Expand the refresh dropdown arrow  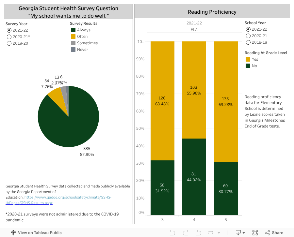[218, 233]
